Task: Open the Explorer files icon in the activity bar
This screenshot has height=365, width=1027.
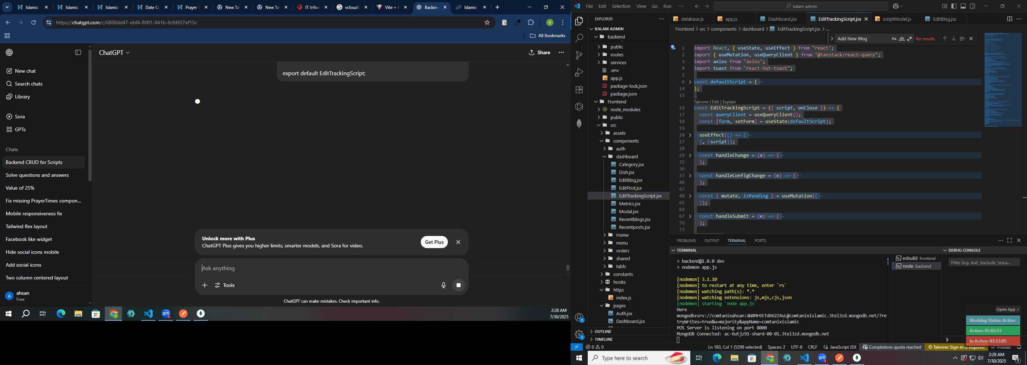Action: click(x=579, y=21)
